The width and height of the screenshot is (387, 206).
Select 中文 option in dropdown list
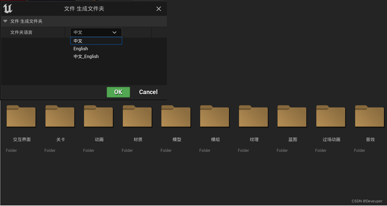coord(96,41)
